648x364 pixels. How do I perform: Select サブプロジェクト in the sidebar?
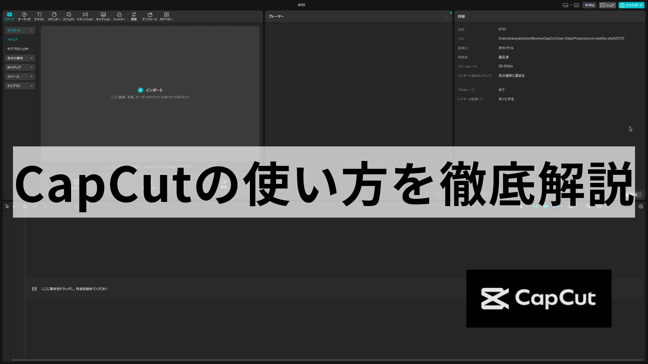pyautogui.click(x=18, y=49)
